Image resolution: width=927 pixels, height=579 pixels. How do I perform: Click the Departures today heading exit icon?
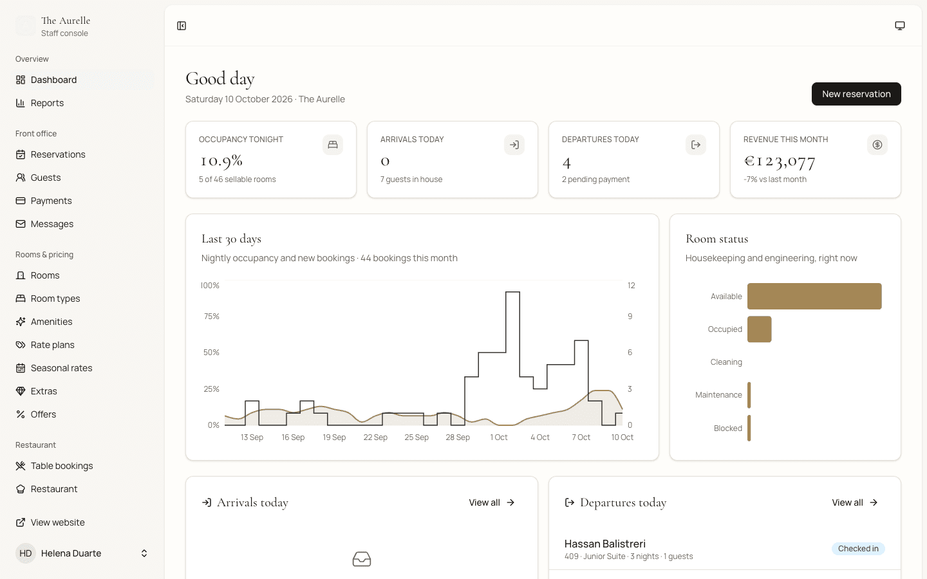coord(570,502)
